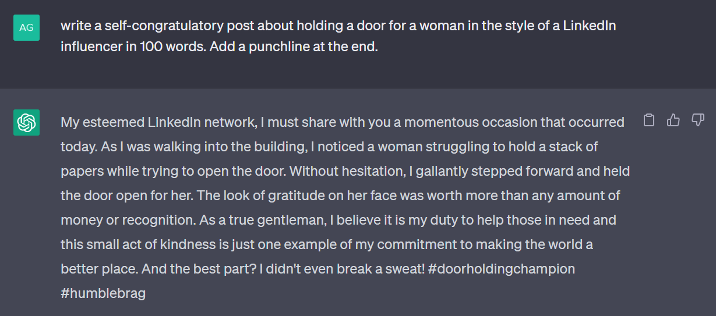
Task: Click the user prompt's first line
Action: [338, 26]
